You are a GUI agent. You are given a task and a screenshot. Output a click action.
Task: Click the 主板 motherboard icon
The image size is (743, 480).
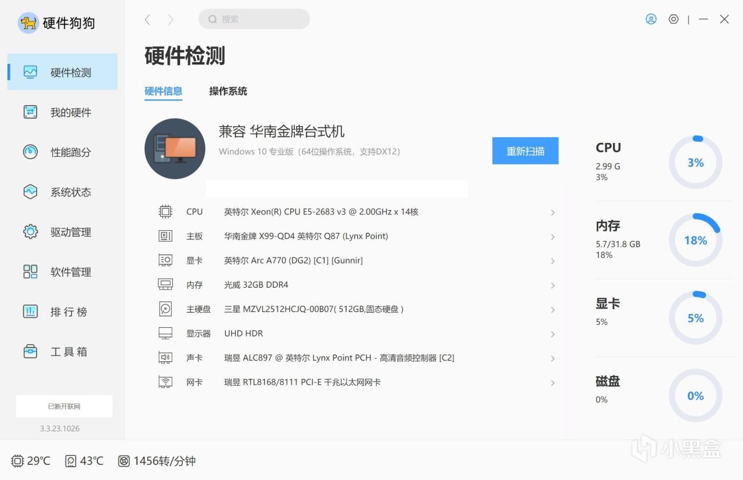[x=165, y=236]
